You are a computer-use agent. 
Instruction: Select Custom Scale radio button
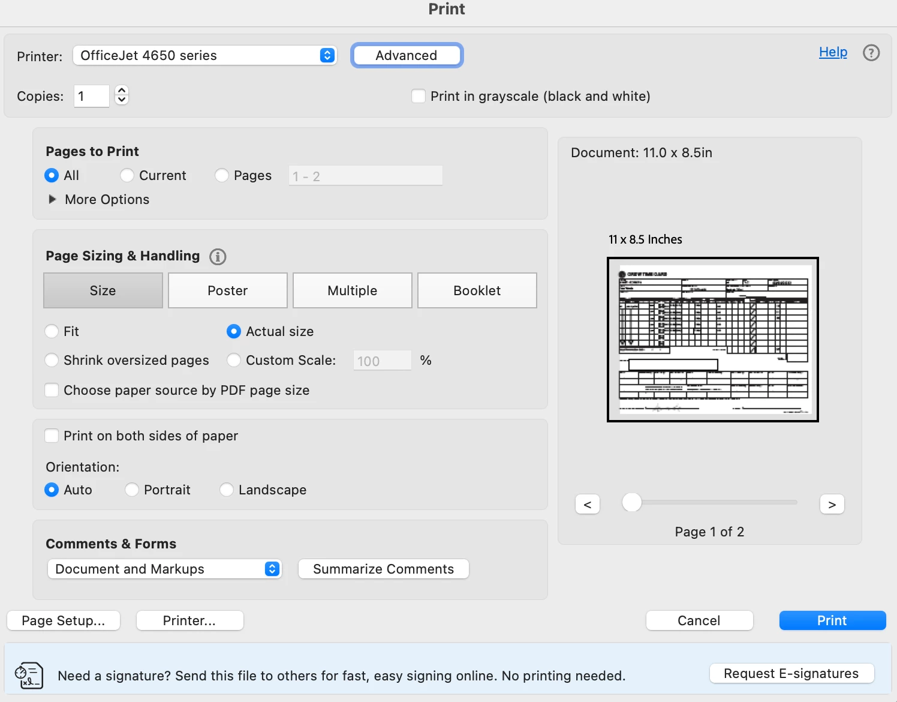pos(234,360)
